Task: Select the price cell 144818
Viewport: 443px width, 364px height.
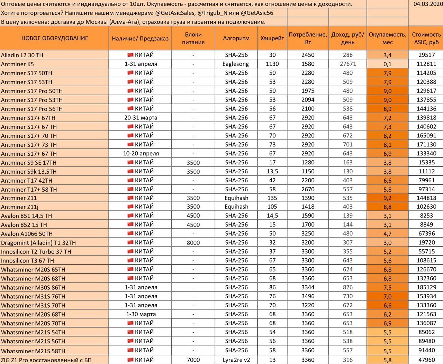Action: pos(426,198)
